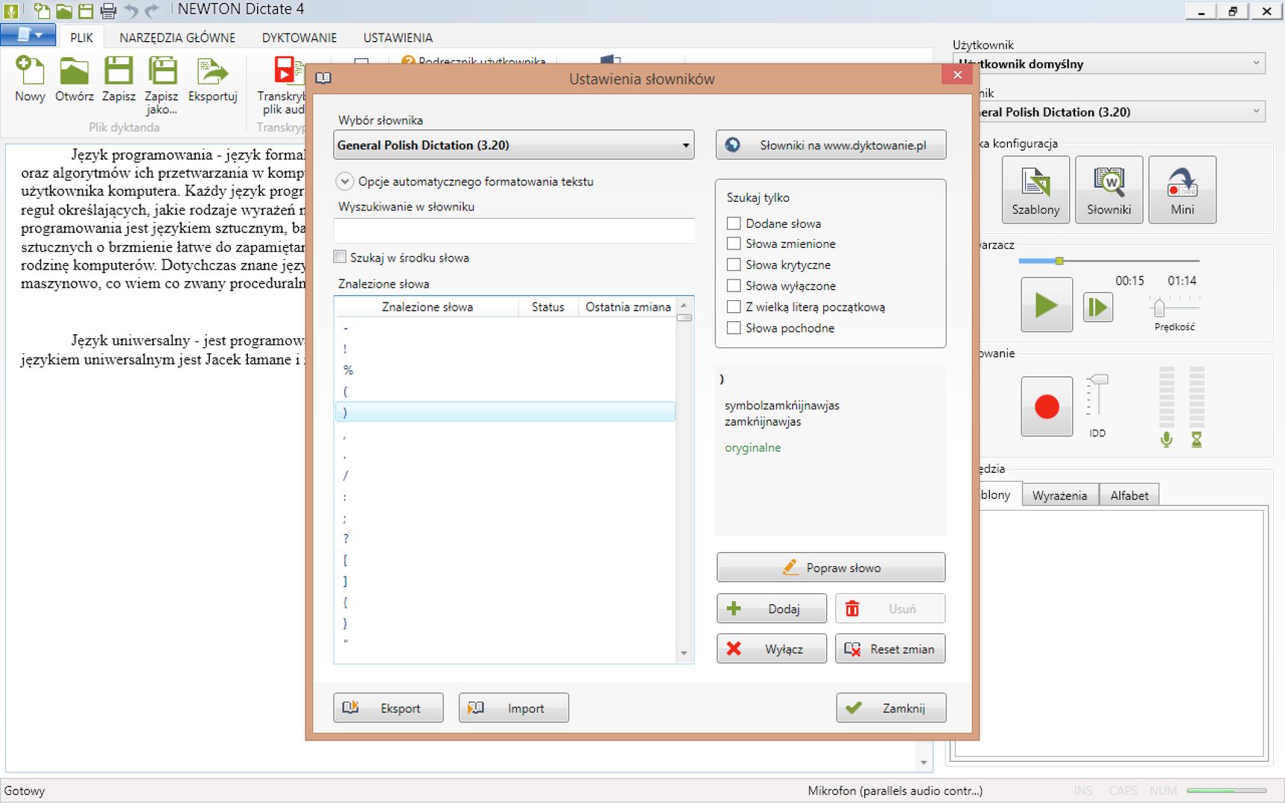The height and width of the screenshot is (803, 1285).
Task: Enable Szukaj w środku słowa
Action: pyautogui.click(x=341, y=257)
